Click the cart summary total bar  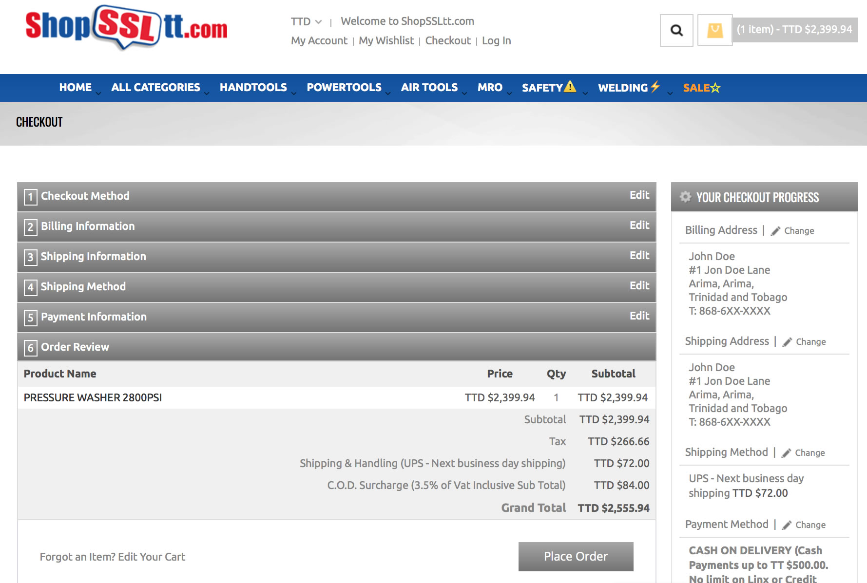pos(794,30)
